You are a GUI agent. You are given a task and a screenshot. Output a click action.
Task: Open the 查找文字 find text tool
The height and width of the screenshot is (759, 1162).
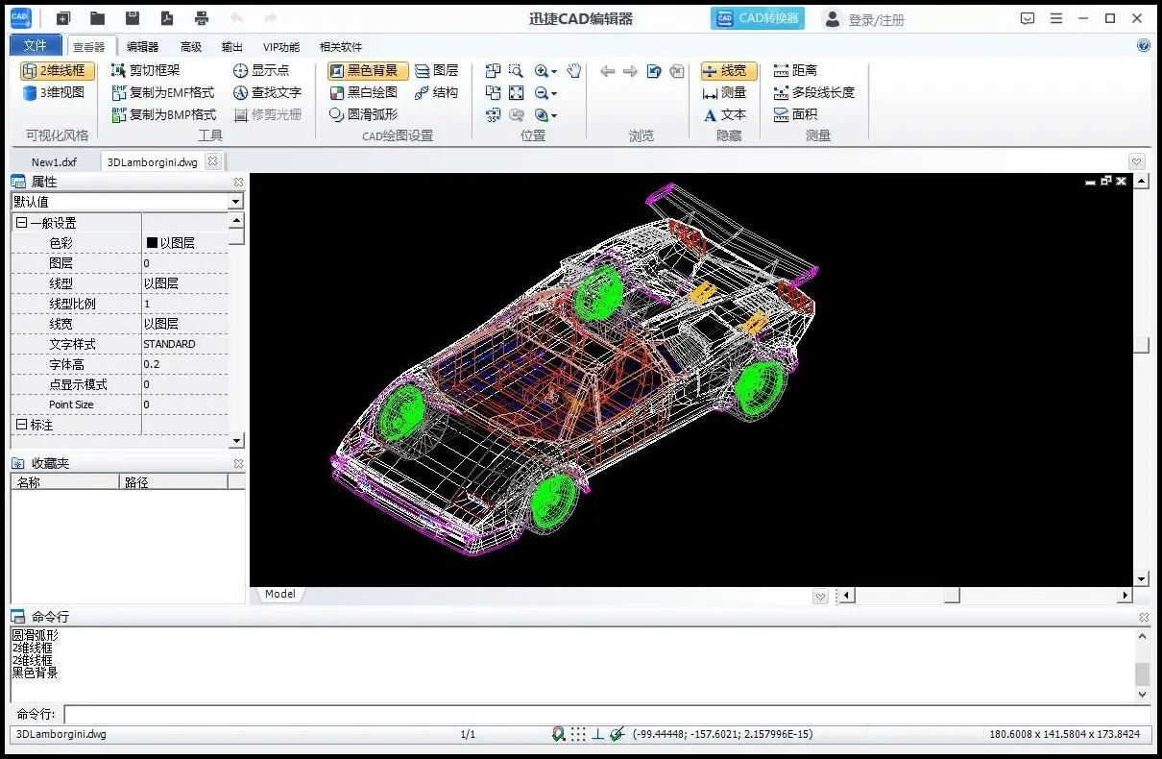(267, 92)
